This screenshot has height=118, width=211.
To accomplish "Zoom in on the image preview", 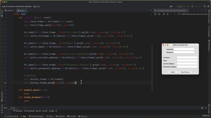I will pos(164,14).
